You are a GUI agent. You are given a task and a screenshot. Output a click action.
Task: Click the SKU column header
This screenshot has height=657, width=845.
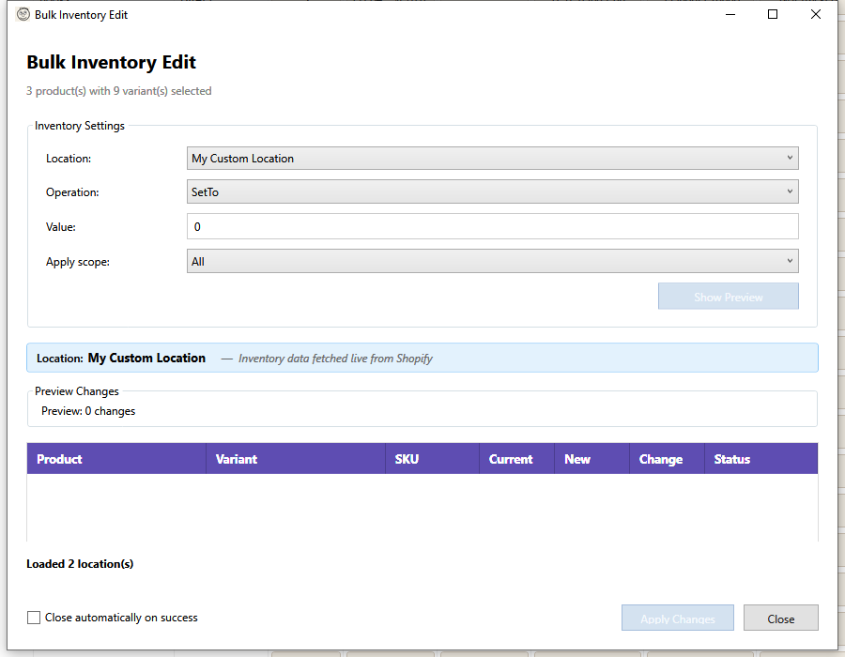tap(407, 459)
